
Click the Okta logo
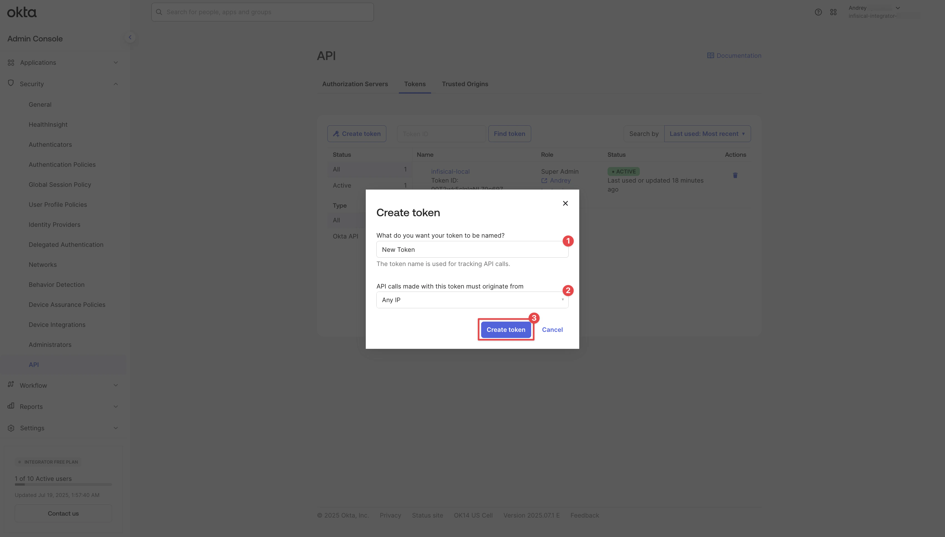[22, 12]
